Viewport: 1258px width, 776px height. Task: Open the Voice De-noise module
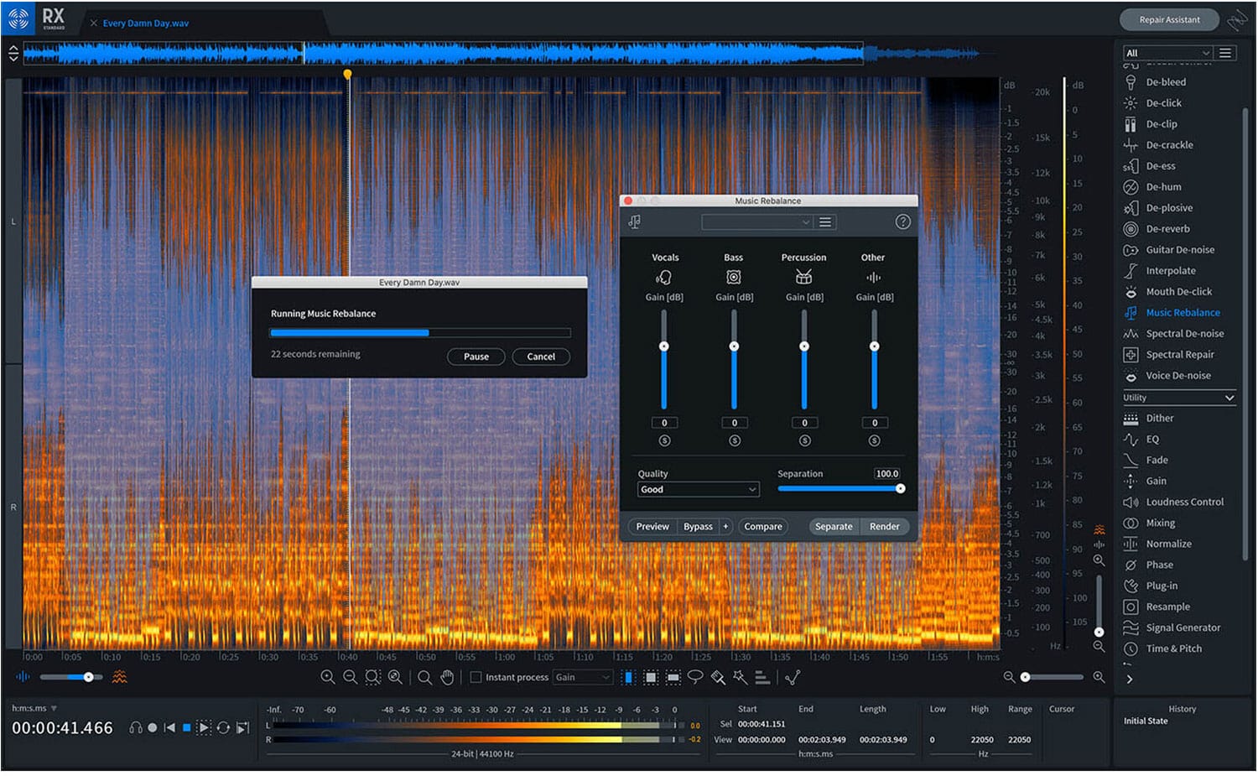point(1178,376)
